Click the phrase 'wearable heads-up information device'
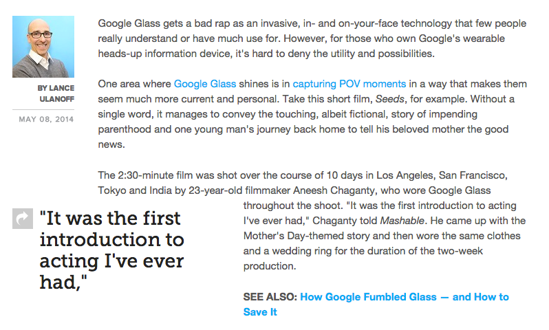Image resolution: width=549 pixels, height=330 pixels. [x=206, y=54]
